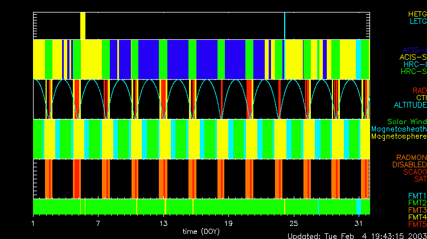Image resolution: width=427 pixels, height=239 pixels.
Task: Click the Magnetosphere legend label
Action: [x=399, y=137]
